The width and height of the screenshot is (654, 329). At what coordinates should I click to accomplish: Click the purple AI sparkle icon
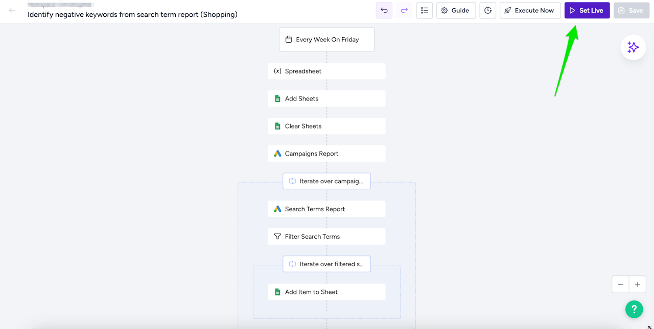tap(633, 47)
